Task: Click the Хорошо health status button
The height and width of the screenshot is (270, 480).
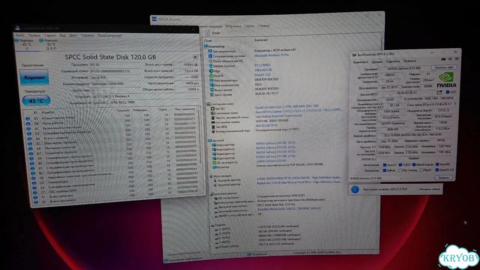Action: point(34,78)
